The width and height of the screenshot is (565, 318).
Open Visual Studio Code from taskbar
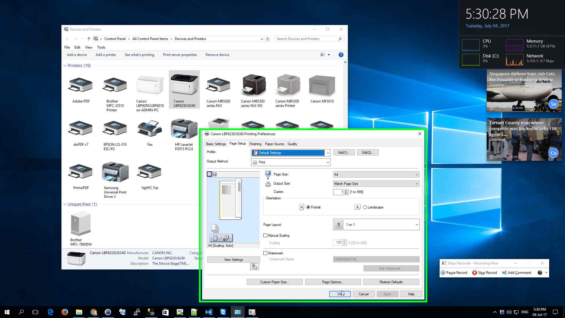click(x=209, y=312)
